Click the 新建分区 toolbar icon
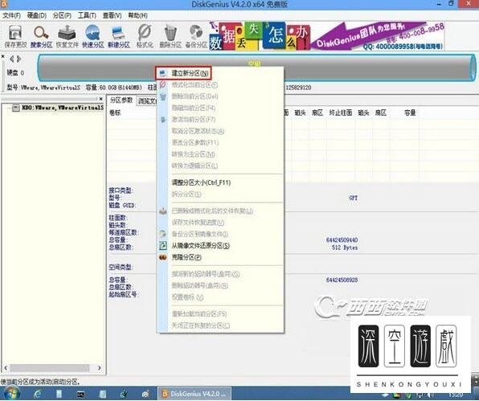Image resolution: width=479 pixels, height=401 pixels. [x=119, y=36]
